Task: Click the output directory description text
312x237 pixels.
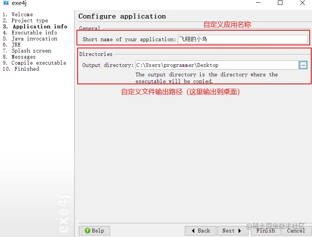Action: tap(206, 78)
